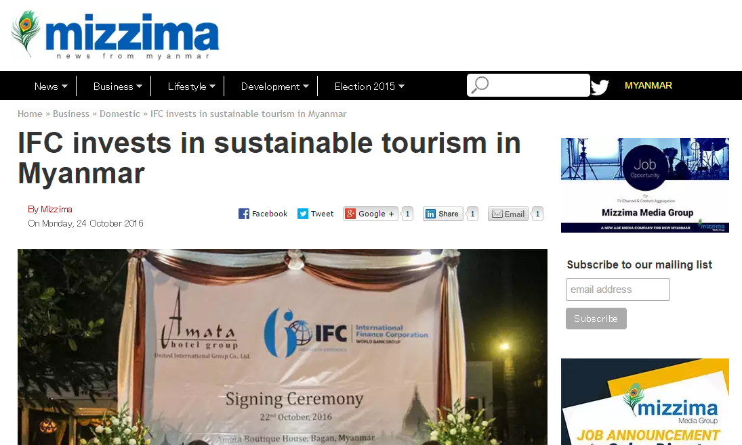Click 'Subscribe to our mailing list' heading
The height and width of the screenshot is (445, 742).
coord(639,264)
